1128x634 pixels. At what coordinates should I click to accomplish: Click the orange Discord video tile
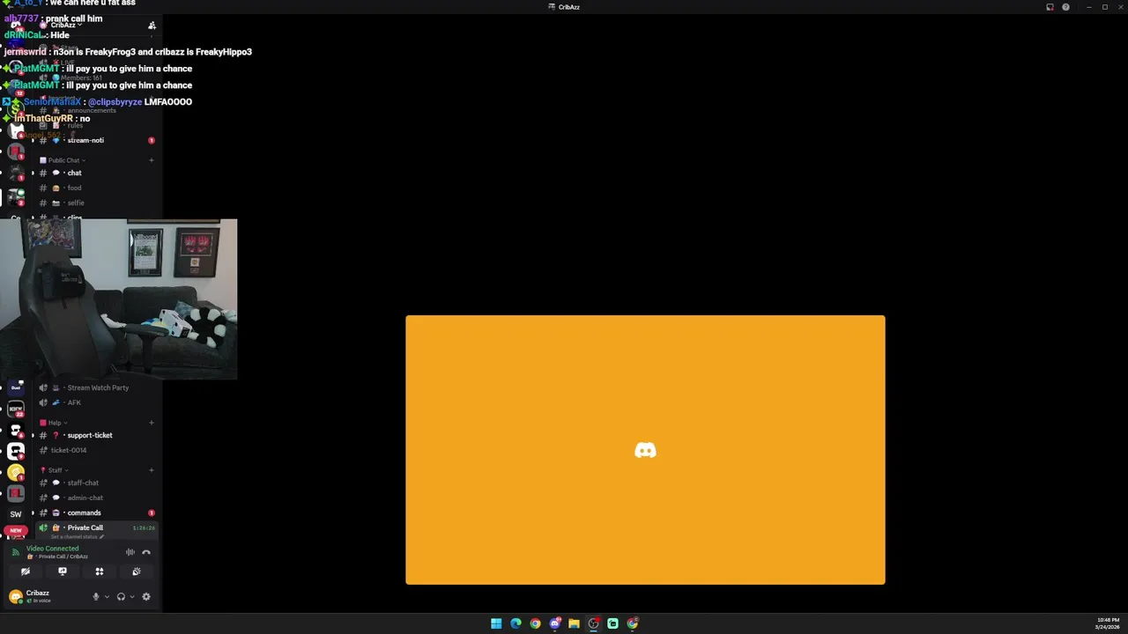coord(645,450)
